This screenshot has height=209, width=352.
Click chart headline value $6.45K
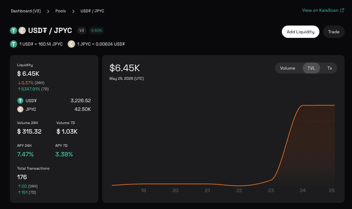click(x=125, y=68)
